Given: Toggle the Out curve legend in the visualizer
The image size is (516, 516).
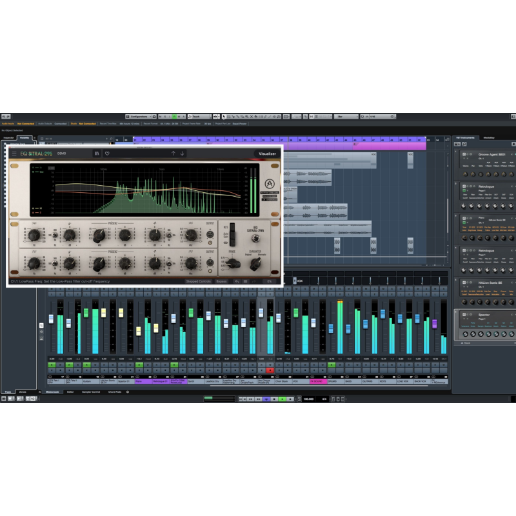Looking at the screenshot, I should click(38, 172).
